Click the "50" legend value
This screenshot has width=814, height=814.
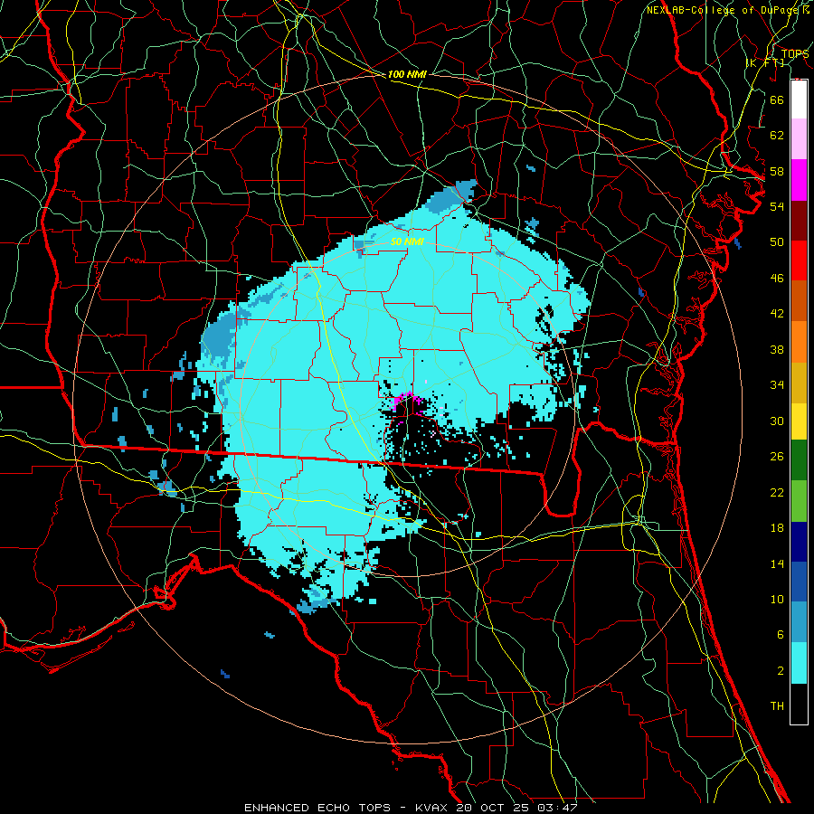click(x=777, y=241)
